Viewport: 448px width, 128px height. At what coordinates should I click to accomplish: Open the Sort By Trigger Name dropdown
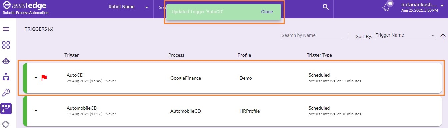[x=405, y=35]
